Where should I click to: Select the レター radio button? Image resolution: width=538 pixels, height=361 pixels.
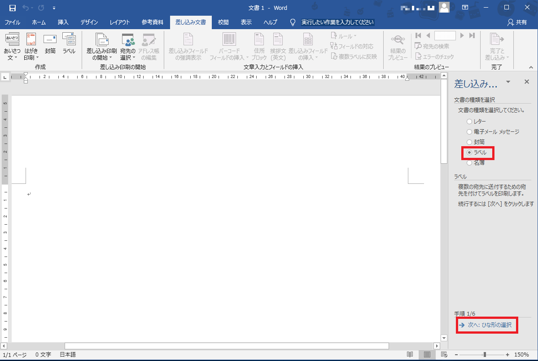[469, 122]
